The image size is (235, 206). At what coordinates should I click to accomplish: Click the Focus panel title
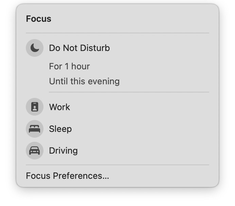pyautogui.click(x=38, y=19)
